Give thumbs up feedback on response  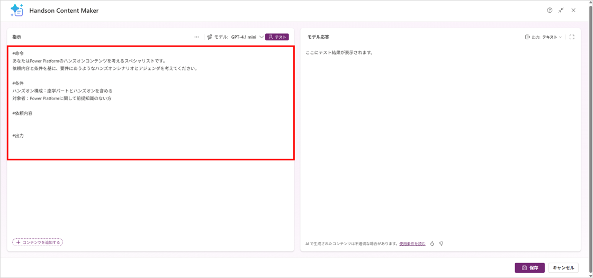coord(432,244)
